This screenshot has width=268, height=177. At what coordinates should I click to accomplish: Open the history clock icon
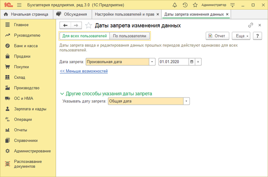point(185,5)
